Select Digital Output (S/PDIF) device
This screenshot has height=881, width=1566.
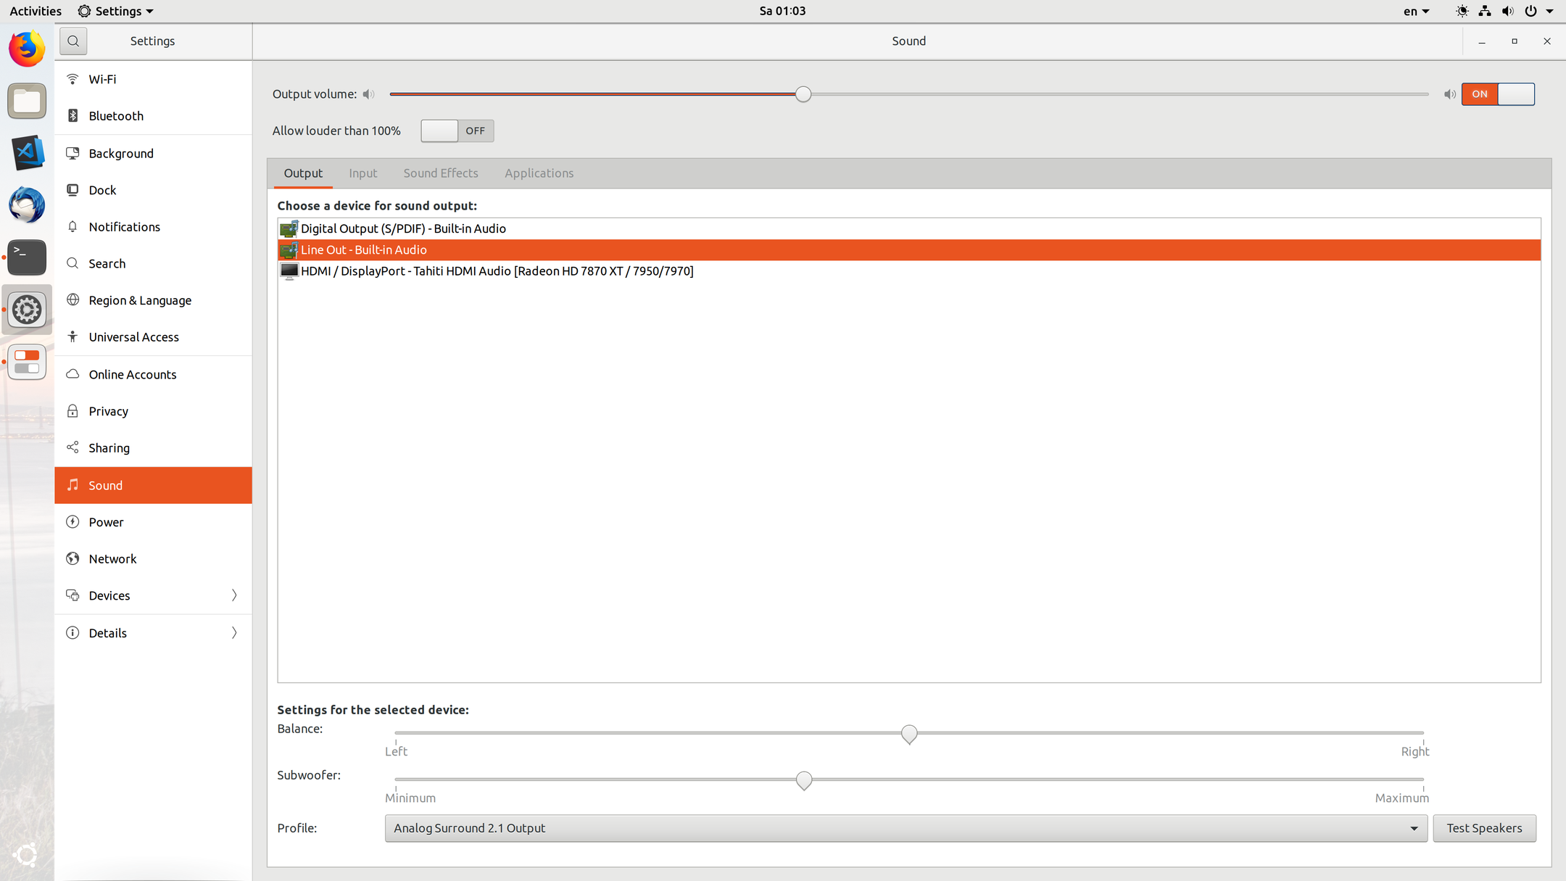click(x=403, y=228)
